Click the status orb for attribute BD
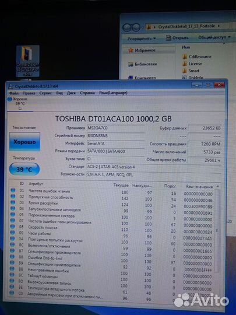Viewport: 236px width, 315px height. click(x=12, y=281)
